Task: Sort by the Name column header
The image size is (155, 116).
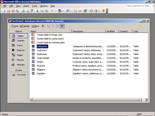Action: (x=51, y=31)
